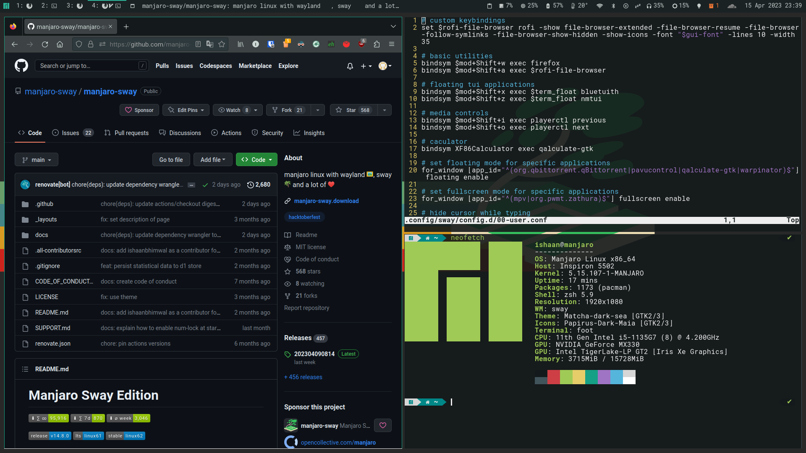Click the Go to file button
The height and width of the screenshot is (453, 806).
point(171,160)
